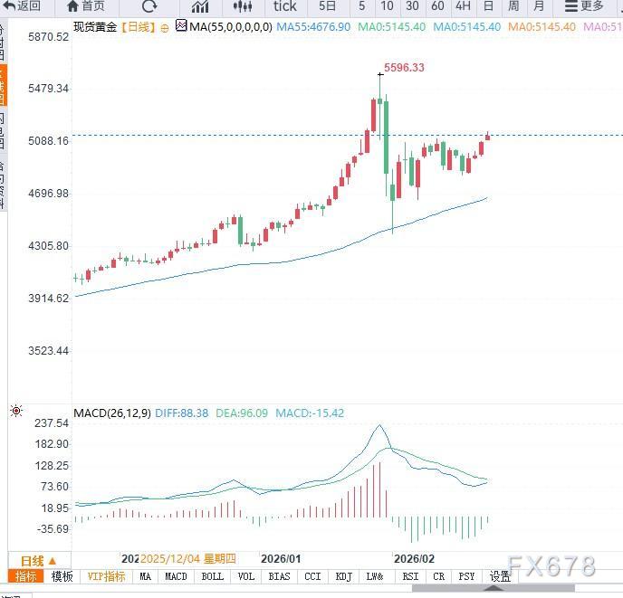Click the refresh circular arrow icon

pos(149,6)
